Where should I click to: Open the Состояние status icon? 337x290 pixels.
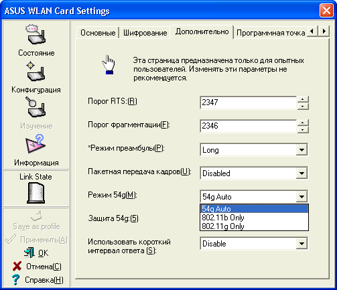[36, 34]
